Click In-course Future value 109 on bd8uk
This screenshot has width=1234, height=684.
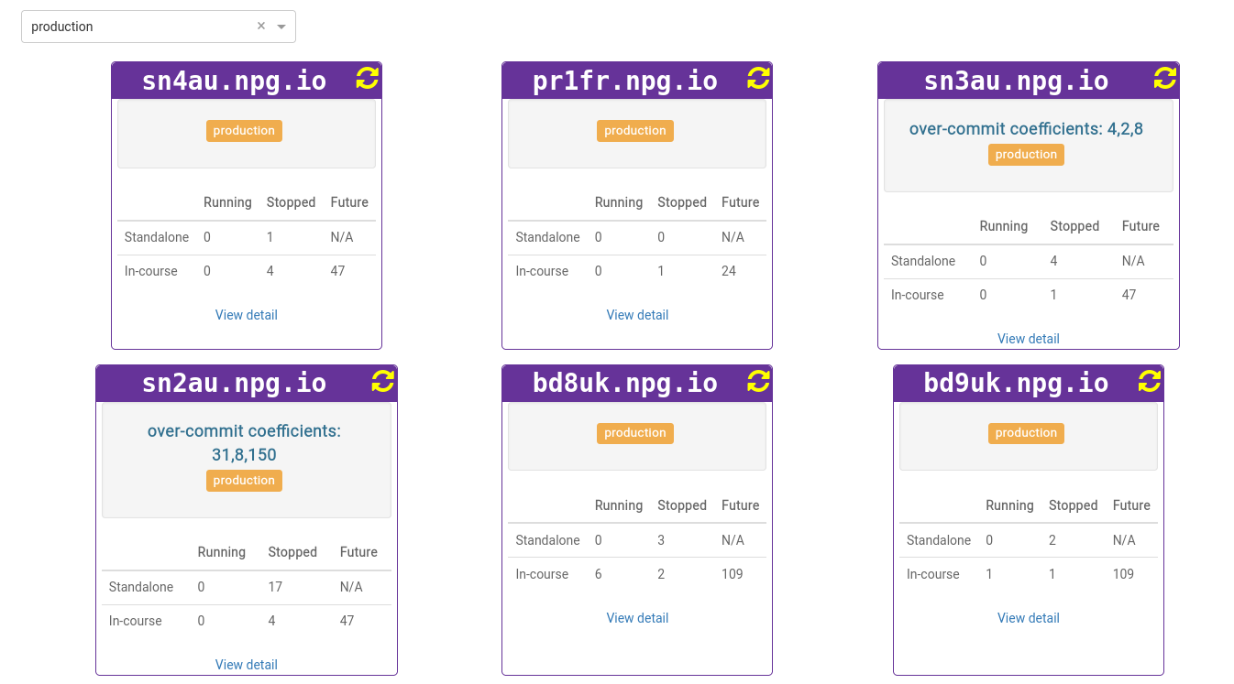733,574
